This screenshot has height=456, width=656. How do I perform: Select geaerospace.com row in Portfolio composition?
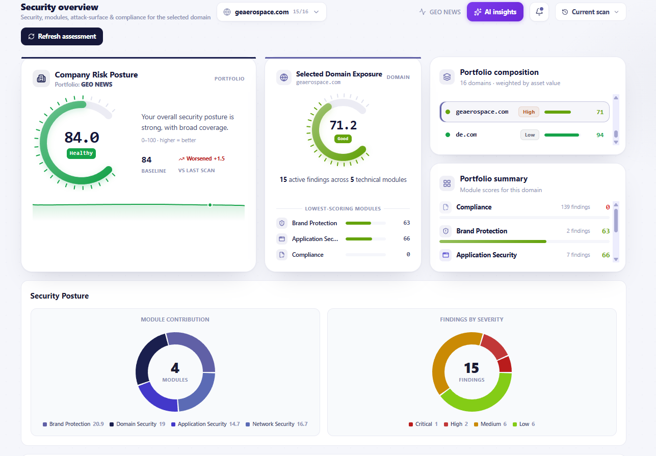click(524, 112)
